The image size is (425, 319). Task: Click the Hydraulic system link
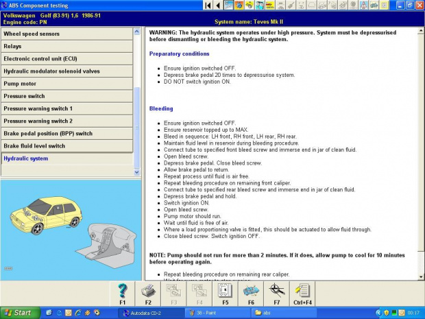click(26, 158)
